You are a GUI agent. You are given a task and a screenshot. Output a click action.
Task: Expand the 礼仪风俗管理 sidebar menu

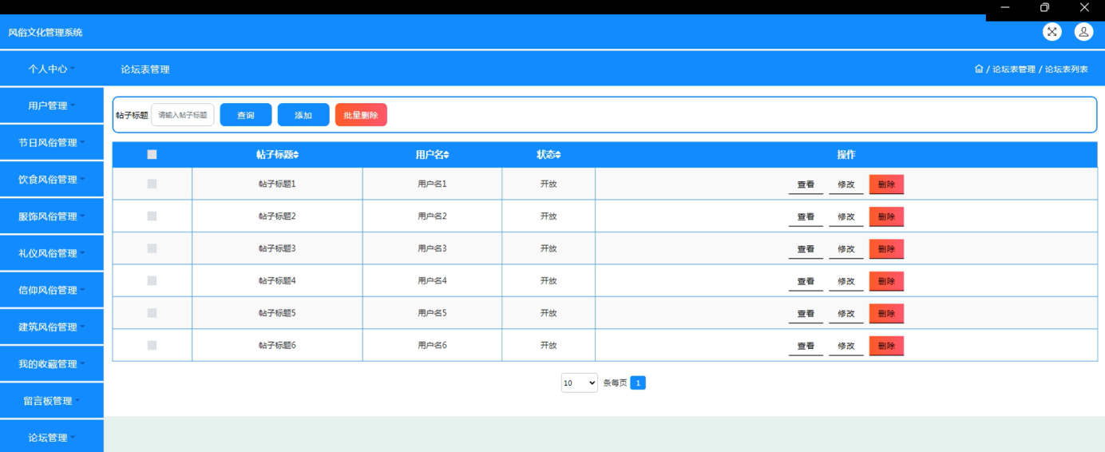[52, 253]
